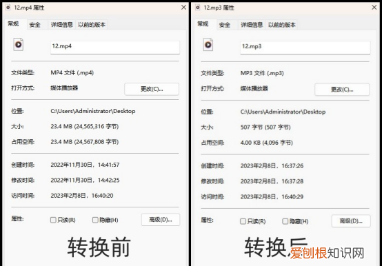Viewport: 382px width, 266px height.
Task: Click the size on disk 23.4 MB (24,567,808 字节)
Action: tap(85, 142)
